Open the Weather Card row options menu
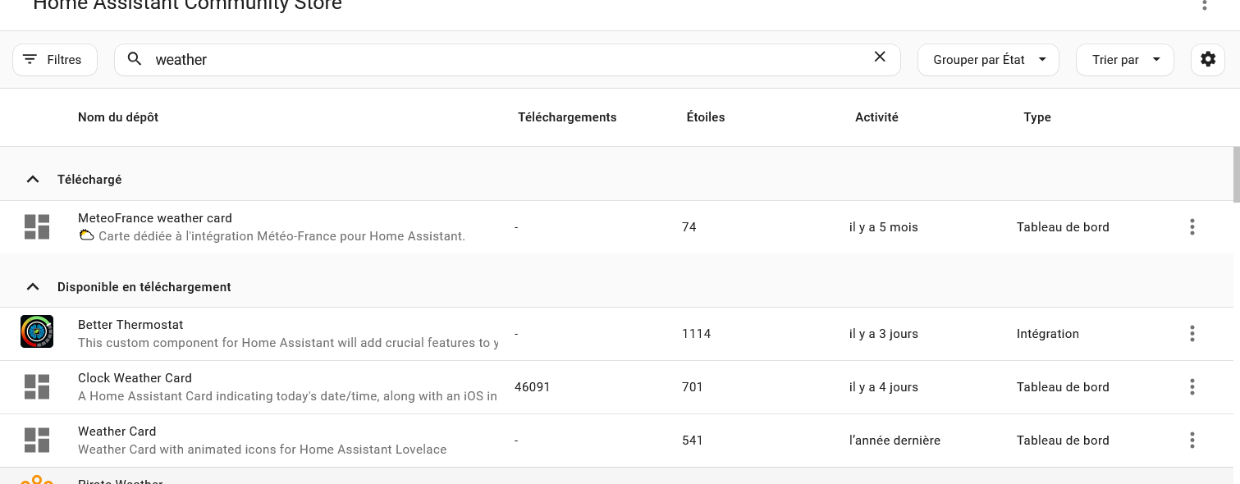 (1192, 441)
